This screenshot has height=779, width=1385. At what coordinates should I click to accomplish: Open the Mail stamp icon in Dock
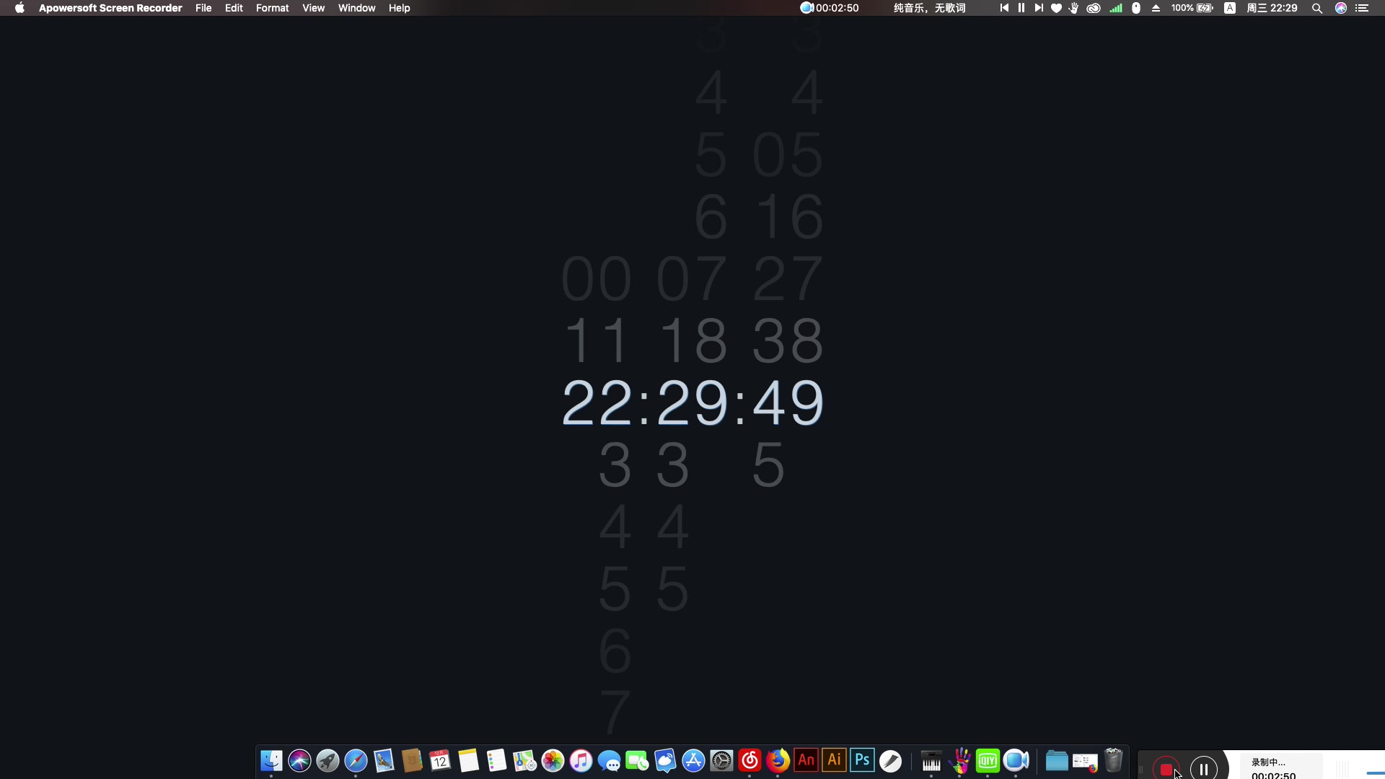pos(384,760)
